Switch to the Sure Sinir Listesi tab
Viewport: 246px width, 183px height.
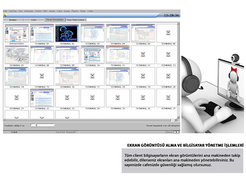click(76, 20)
